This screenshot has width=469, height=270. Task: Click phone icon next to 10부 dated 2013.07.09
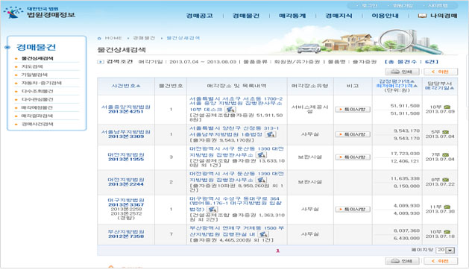(x=447, y=107)
